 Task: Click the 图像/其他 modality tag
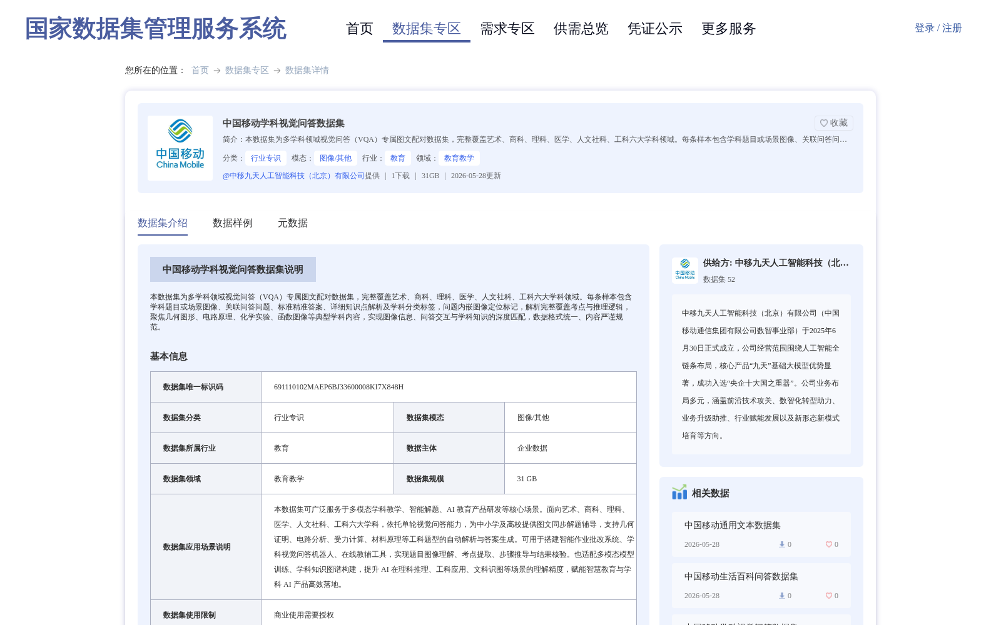pyautogui.click(x=336, y=158)
